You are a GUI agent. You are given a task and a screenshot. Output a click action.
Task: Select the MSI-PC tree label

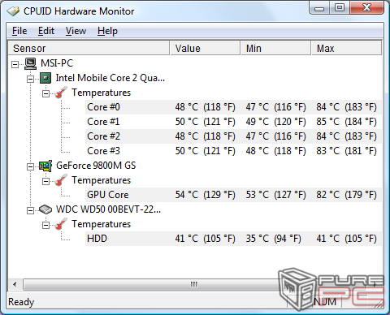point(57,63)
